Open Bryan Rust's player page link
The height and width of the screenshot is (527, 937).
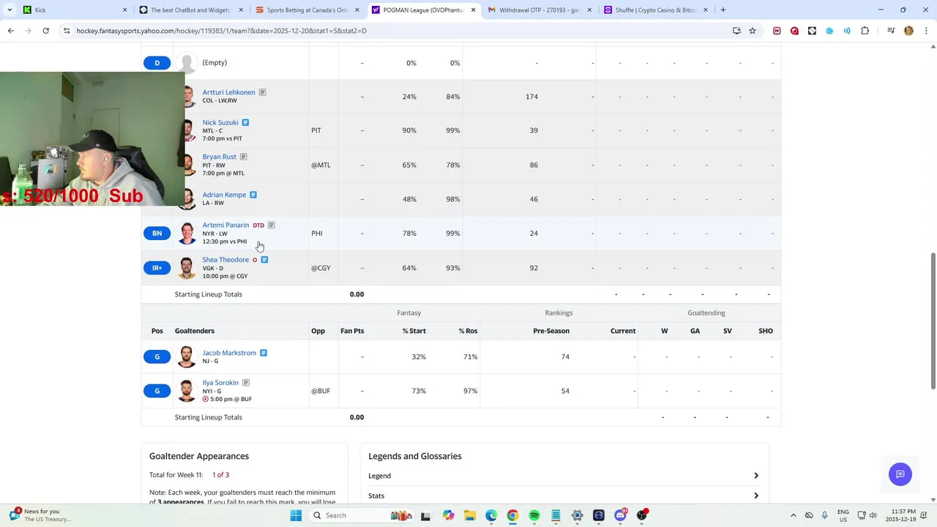coord(220,157)
